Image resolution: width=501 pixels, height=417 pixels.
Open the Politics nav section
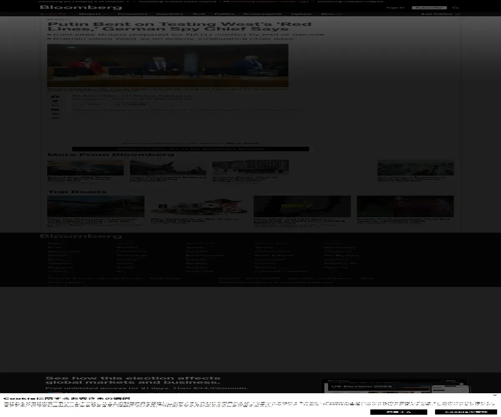tap(224, 14)
